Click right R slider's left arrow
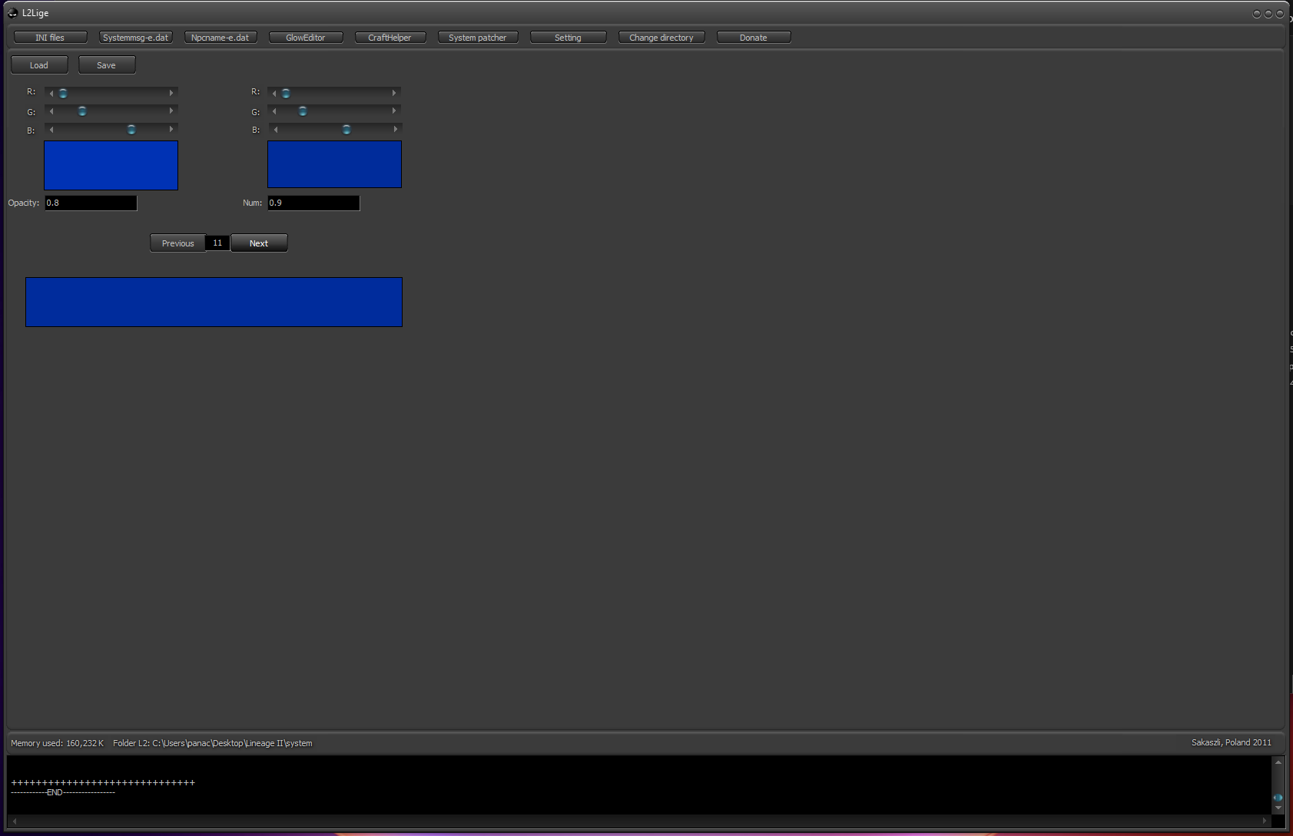The width and height of the screenshot is (1293, 836). (x=274, y=93)
